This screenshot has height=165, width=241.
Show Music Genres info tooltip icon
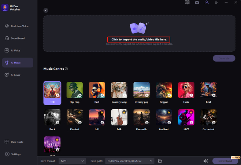[x=66, y=69]
